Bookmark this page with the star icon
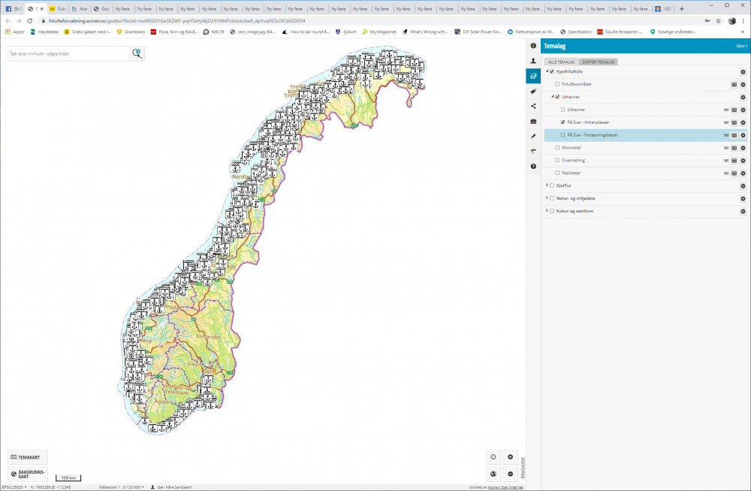The width and height of the screenshot is (751, 491). coord(719,21)
